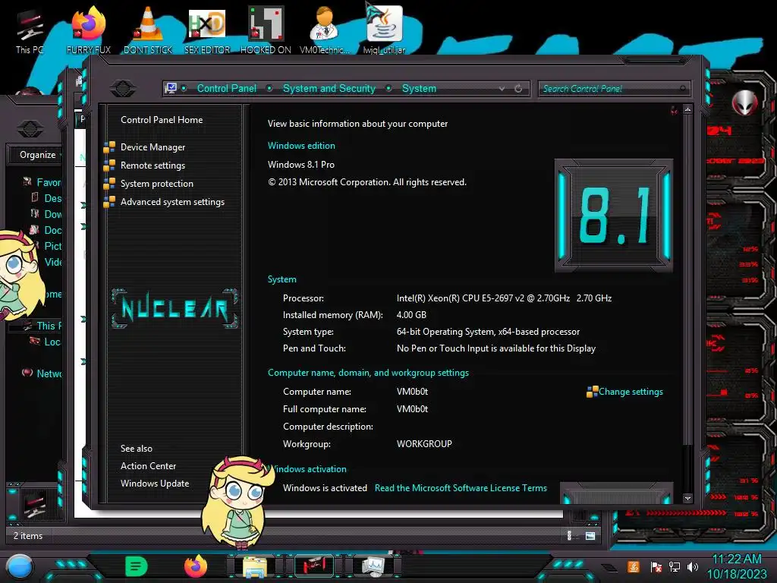Go to System and Security breadcrumb
Image resolution: width=777 pixels, height=583 pixels.
click(329, 88)
